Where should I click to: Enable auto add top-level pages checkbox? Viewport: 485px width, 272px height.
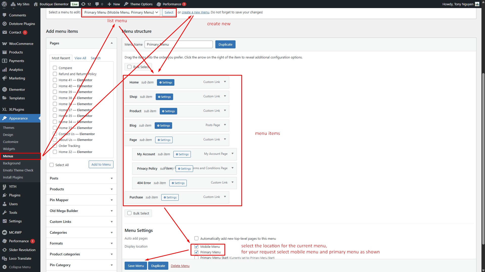(x=196, y=238)
